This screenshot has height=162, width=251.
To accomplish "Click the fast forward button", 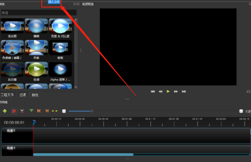I will (x=176, y=91).
